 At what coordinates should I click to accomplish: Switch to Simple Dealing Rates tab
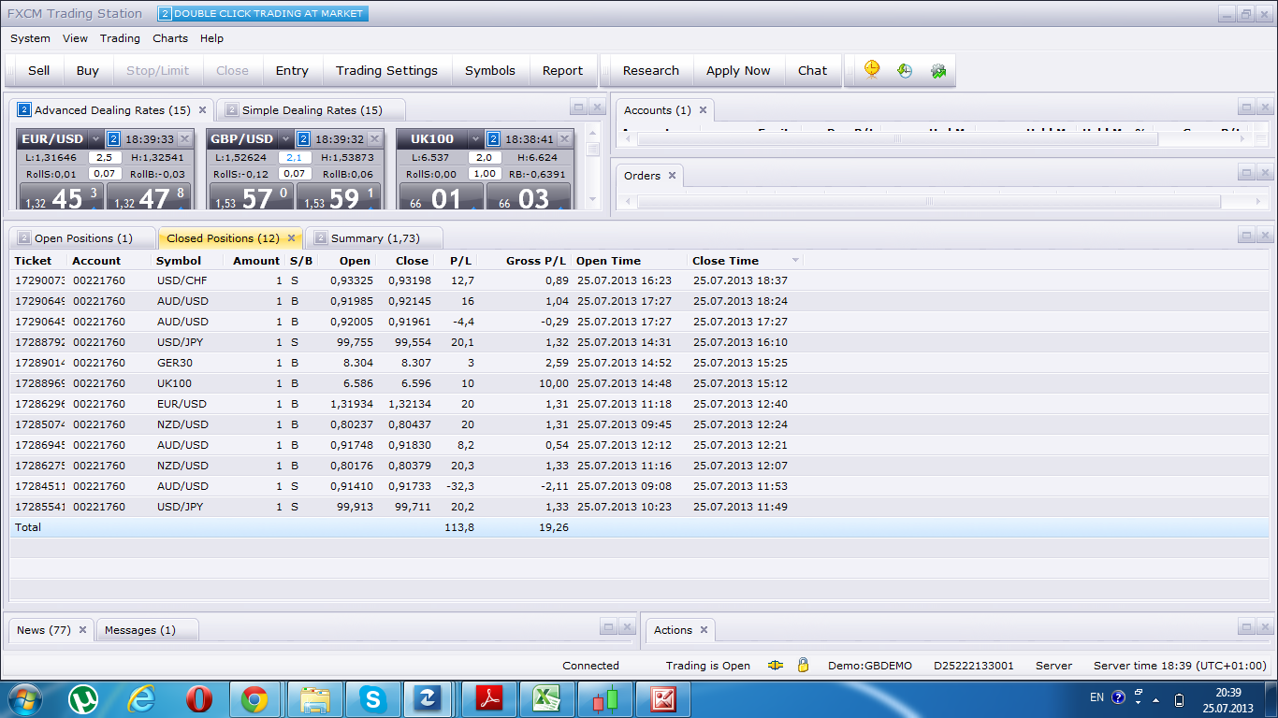click(x=312, y=110)
